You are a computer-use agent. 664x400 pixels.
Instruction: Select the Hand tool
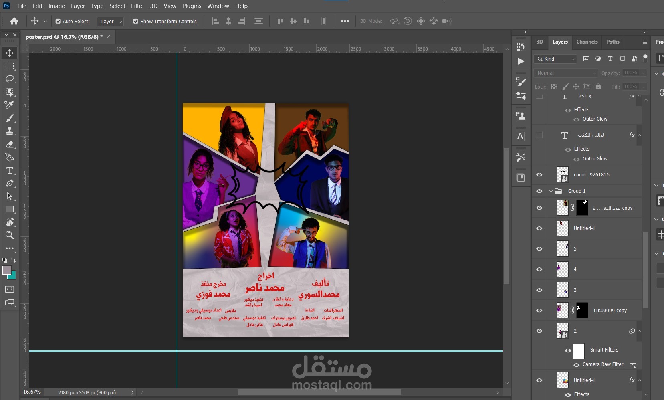click(x=10, y=222)
